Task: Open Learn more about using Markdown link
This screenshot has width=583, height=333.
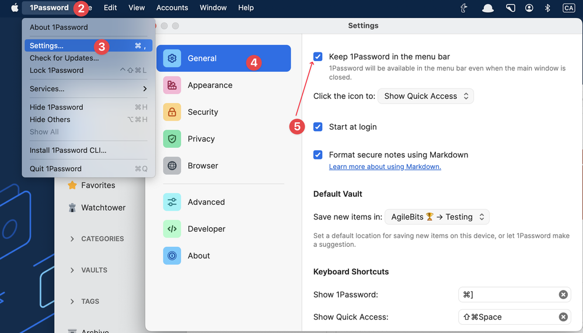Action: click(385, 166)
